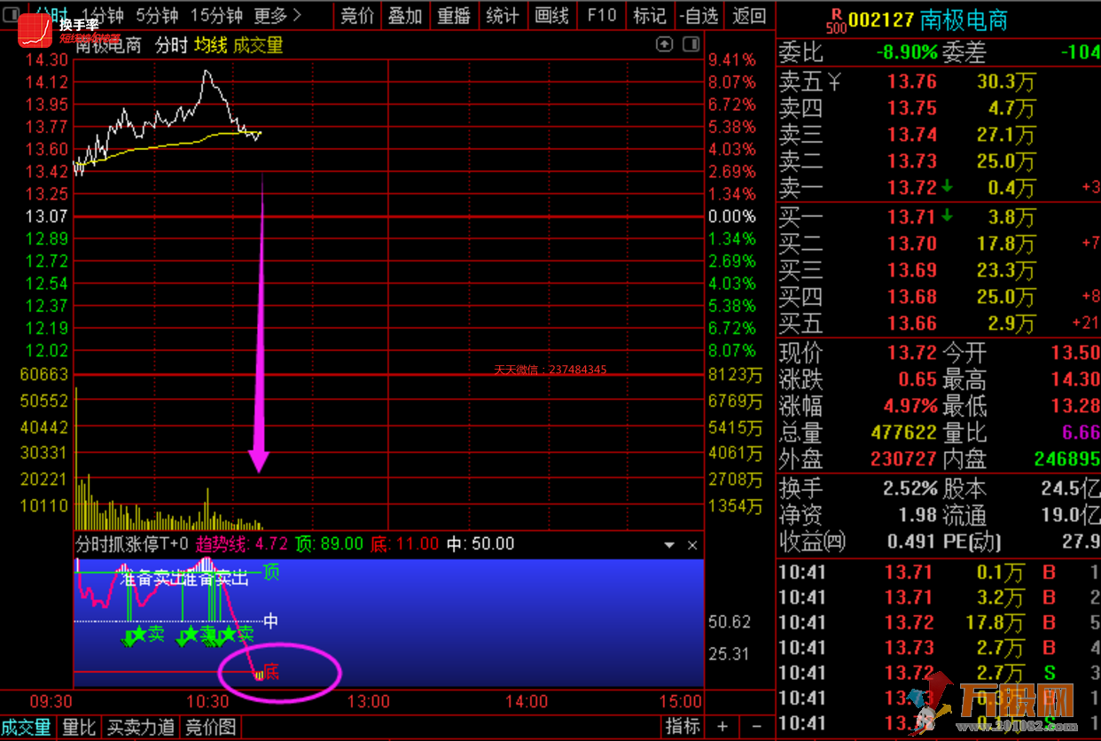
Task: Select the 量比 tab at the bottom
Action: coord(79,728)
